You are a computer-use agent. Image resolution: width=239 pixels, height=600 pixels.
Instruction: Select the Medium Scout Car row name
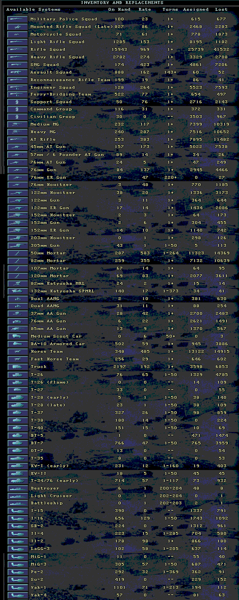[x=56, y=336]
